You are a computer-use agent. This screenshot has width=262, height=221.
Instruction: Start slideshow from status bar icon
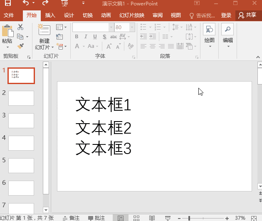point(168,218)
